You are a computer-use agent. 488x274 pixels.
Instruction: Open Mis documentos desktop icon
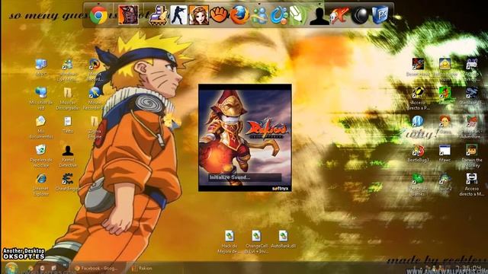[x=40, y=127]
